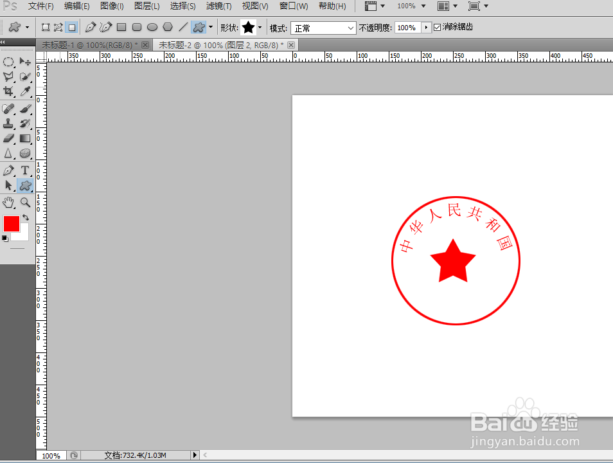Viewport: 613px width, 463px height.
Task: Open the File menu
Action: [x=41, y=6]
